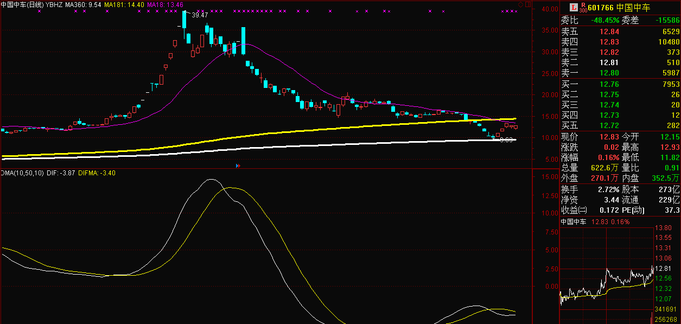This screenshot has width=681, height=324.
Task: Click the 流通 value 229亿
Action: tap(670, 200)
